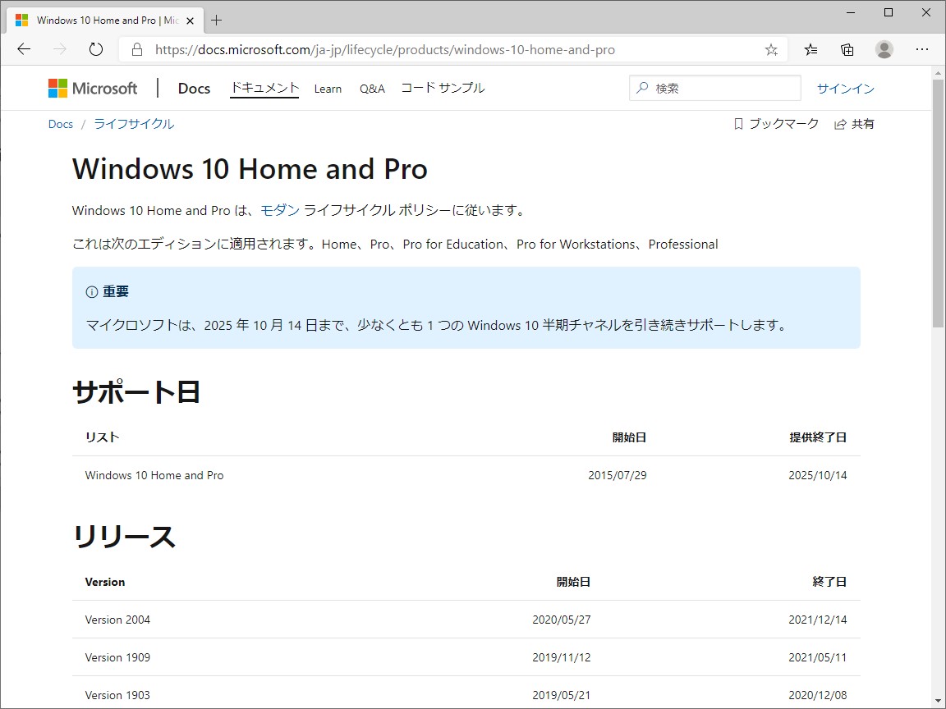This screenshot has width=946, height=709.
Task: Open the コード サンプル menu item
Action: [x=443, y=88]
